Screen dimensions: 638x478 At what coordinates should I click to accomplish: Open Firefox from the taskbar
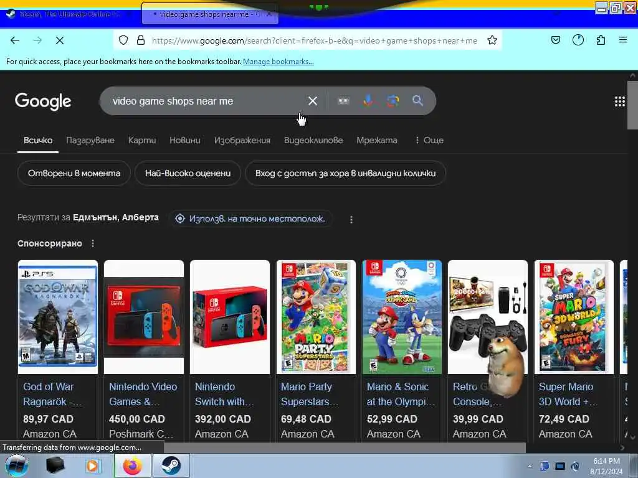[133, 466]
